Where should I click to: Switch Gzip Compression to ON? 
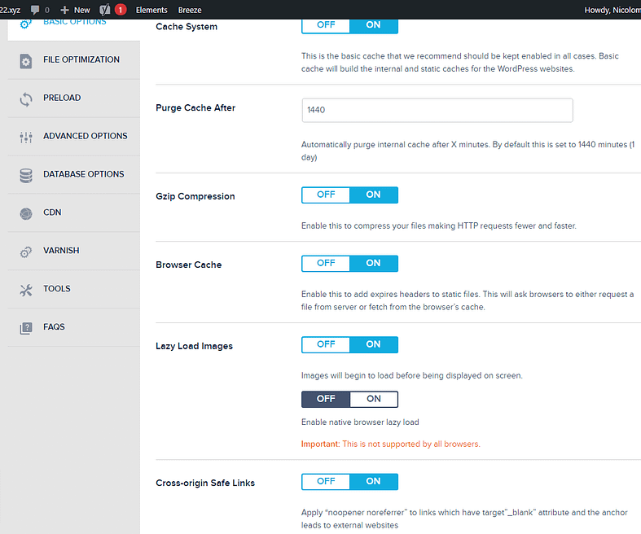(374, 195)
